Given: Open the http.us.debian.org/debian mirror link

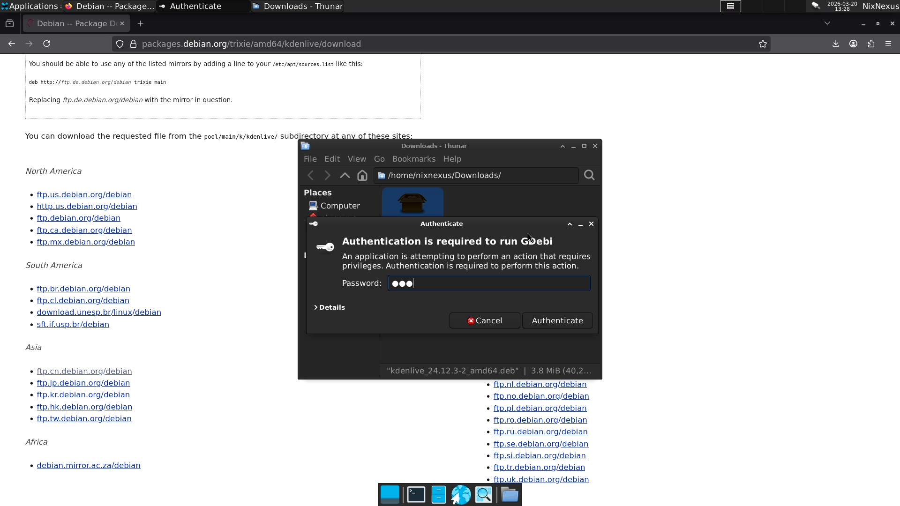Looking at the screenshot, I should (x=87, y=206).
